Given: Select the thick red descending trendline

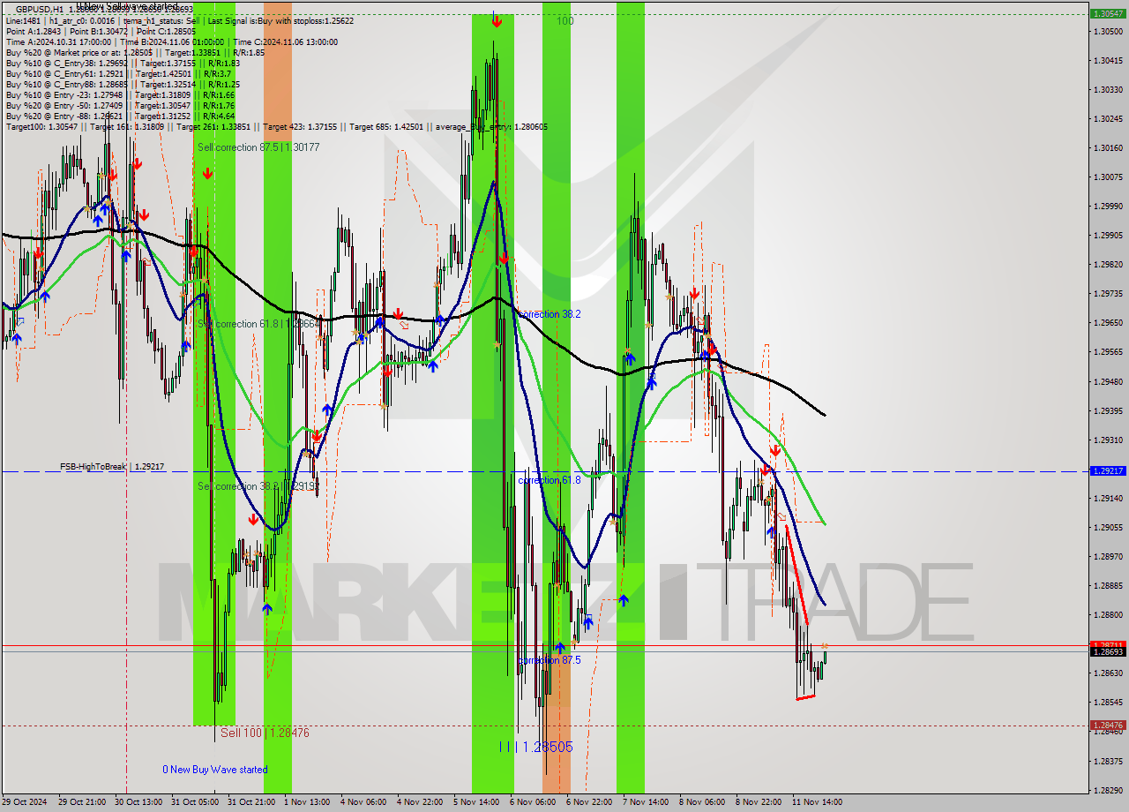Looking at the screenshot, I should tap(796, 575).
